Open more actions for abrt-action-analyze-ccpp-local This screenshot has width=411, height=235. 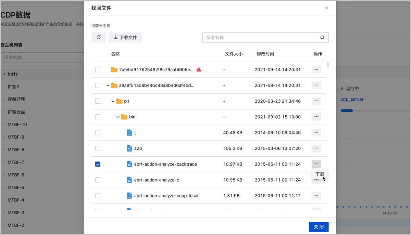[x=316, y=196]
